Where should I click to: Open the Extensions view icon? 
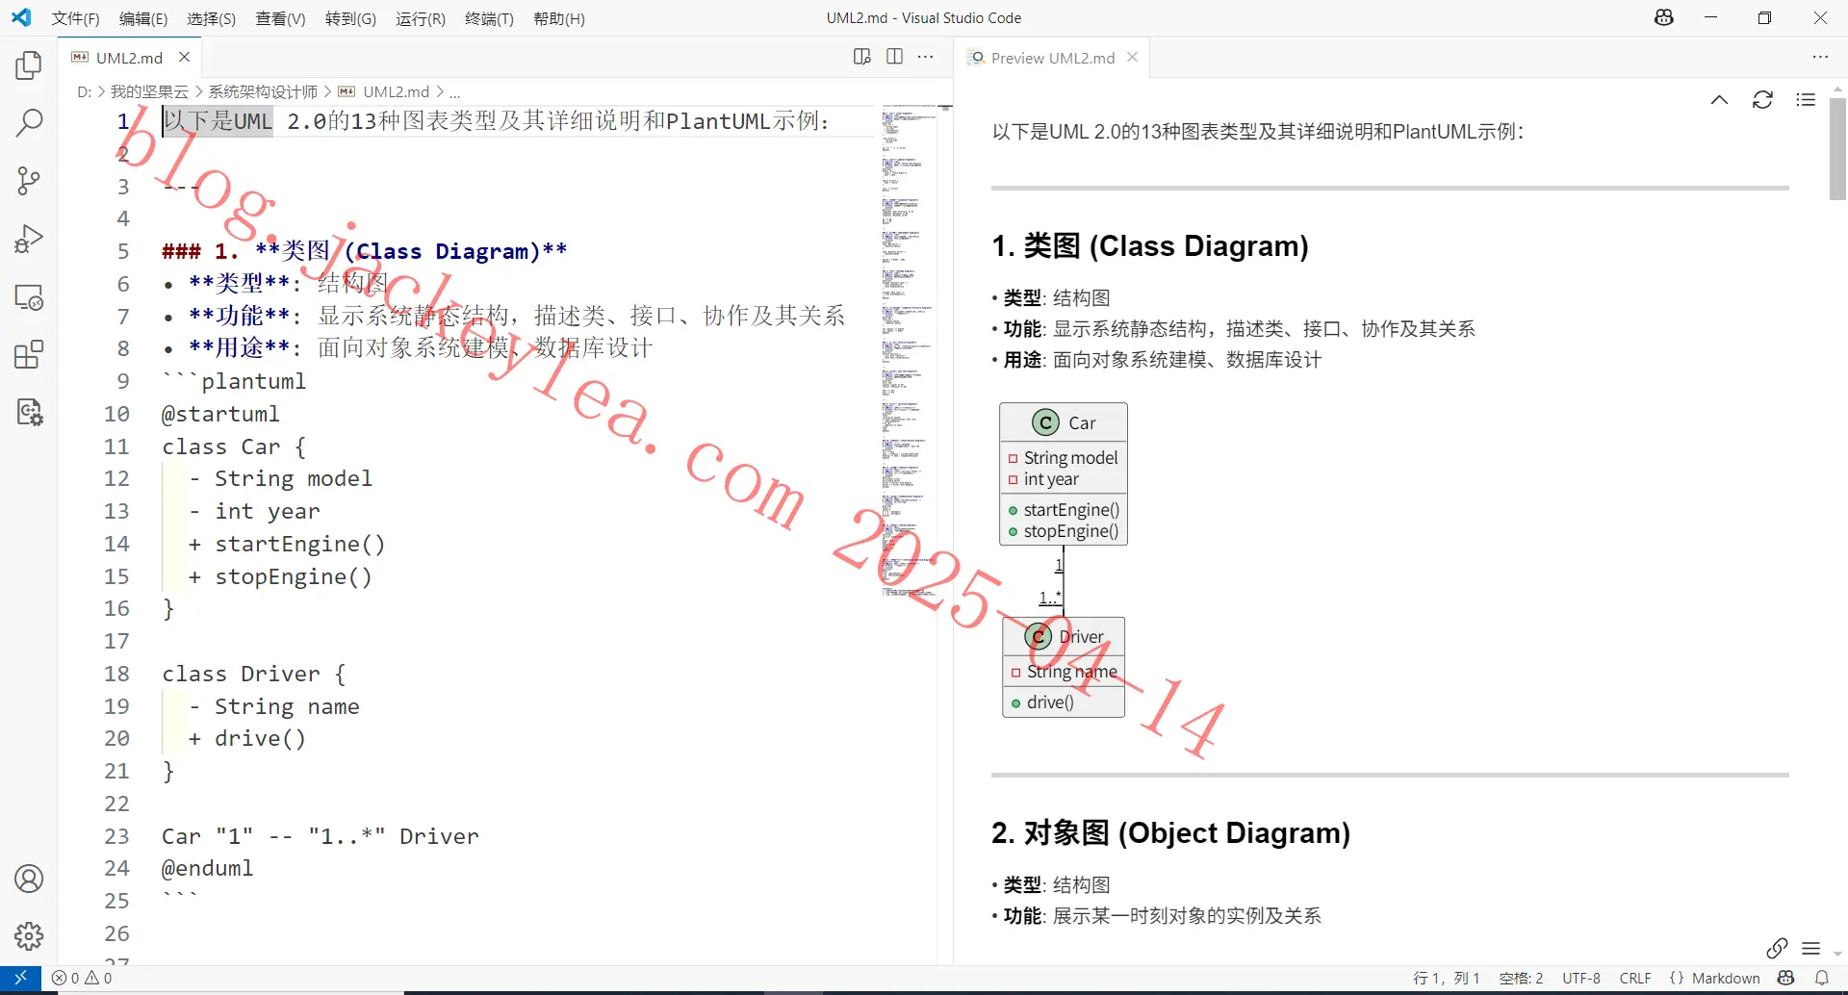[29, 354]
